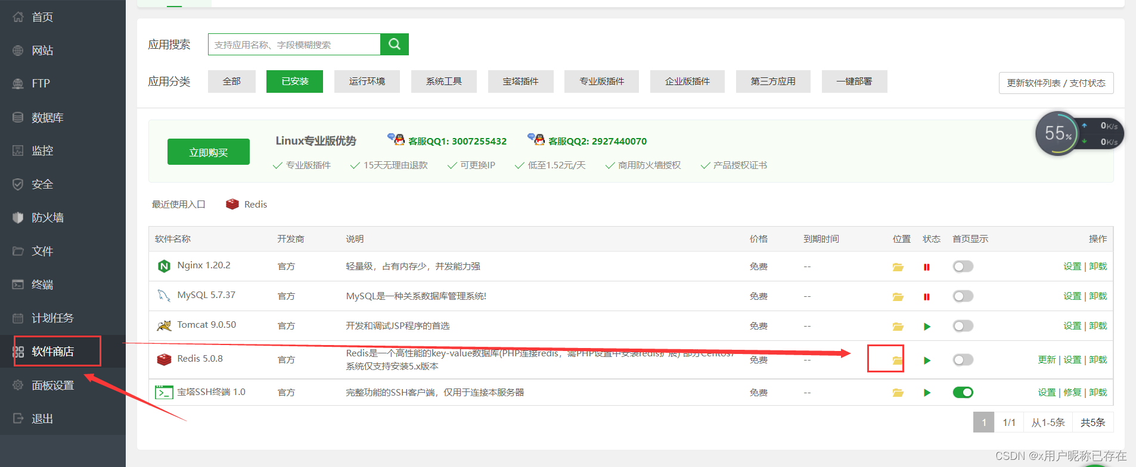Screen dimensions: 1136x467
Task: Open the Nginx install folder icon
Action: point(898,267)
